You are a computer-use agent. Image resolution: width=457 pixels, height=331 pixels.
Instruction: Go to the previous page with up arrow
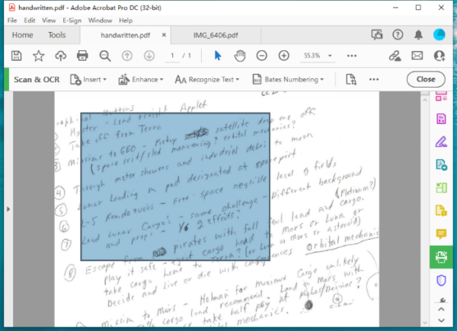click(127, 56)
